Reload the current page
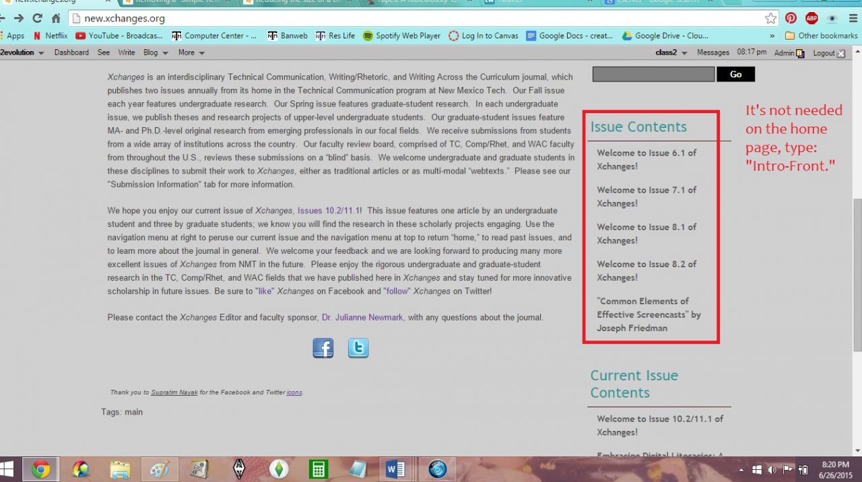Image resolution: width=862 pixels, height=482 pixels. pos(37,19)
